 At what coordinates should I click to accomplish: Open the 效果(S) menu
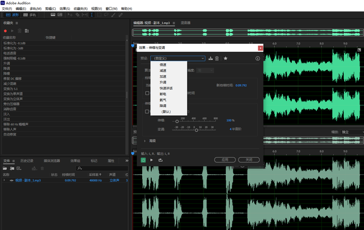pos(65,9)
